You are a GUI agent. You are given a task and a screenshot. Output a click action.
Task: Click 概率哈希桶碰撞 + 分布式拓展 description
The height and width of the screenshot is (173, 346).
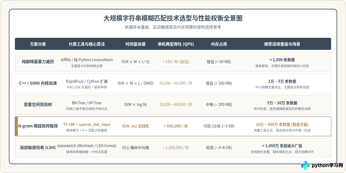click(87, 152)
